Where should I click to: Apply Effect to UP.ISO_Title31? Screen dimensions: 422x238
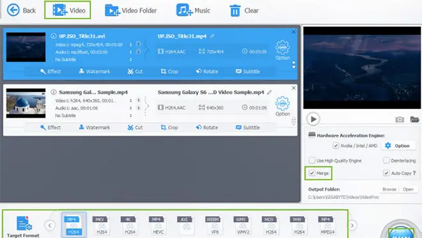pyautogui.click(x=51, y=72)
